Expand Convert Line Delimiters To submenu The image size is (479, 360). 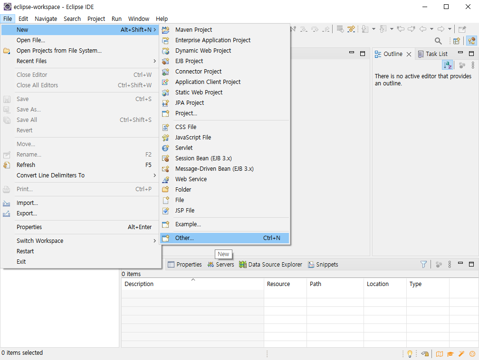[x=80, y=175]
